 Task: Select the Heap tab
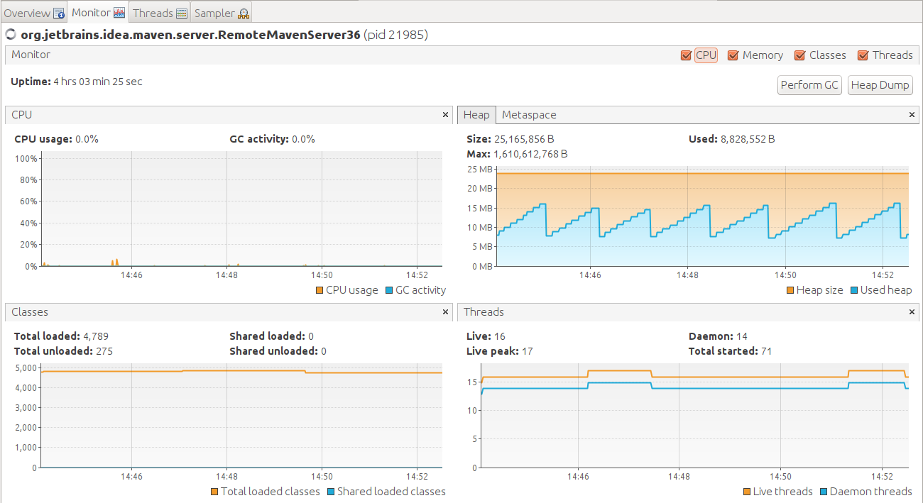(476, 115)
